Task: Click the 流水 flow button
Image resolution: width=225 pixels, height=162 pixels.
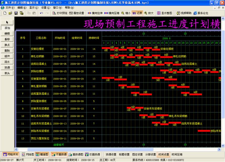Action: click(7, 62)
